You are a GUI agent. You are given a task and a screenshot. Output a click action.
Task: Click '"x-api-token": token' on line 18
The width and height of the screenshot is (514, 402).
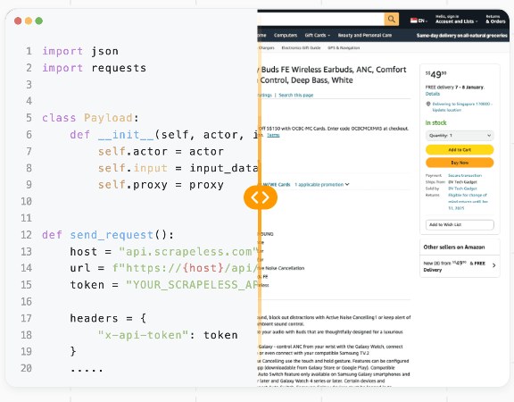[x=168, y=335]
